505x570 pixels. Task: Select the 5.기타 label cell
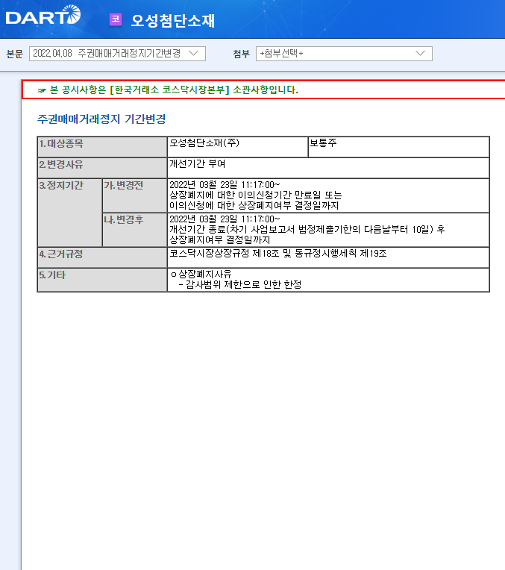[102, 280]
